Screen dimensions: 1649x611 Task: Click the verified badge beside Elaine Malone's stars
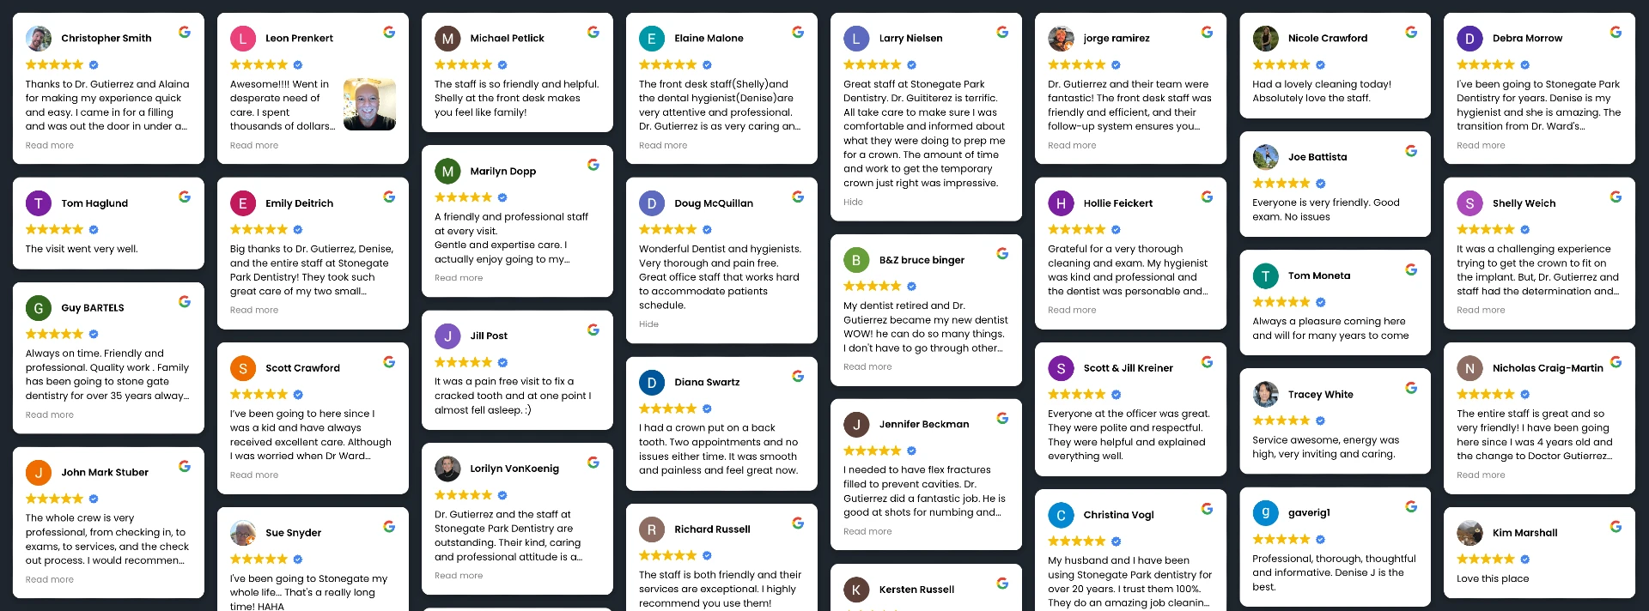707,65
